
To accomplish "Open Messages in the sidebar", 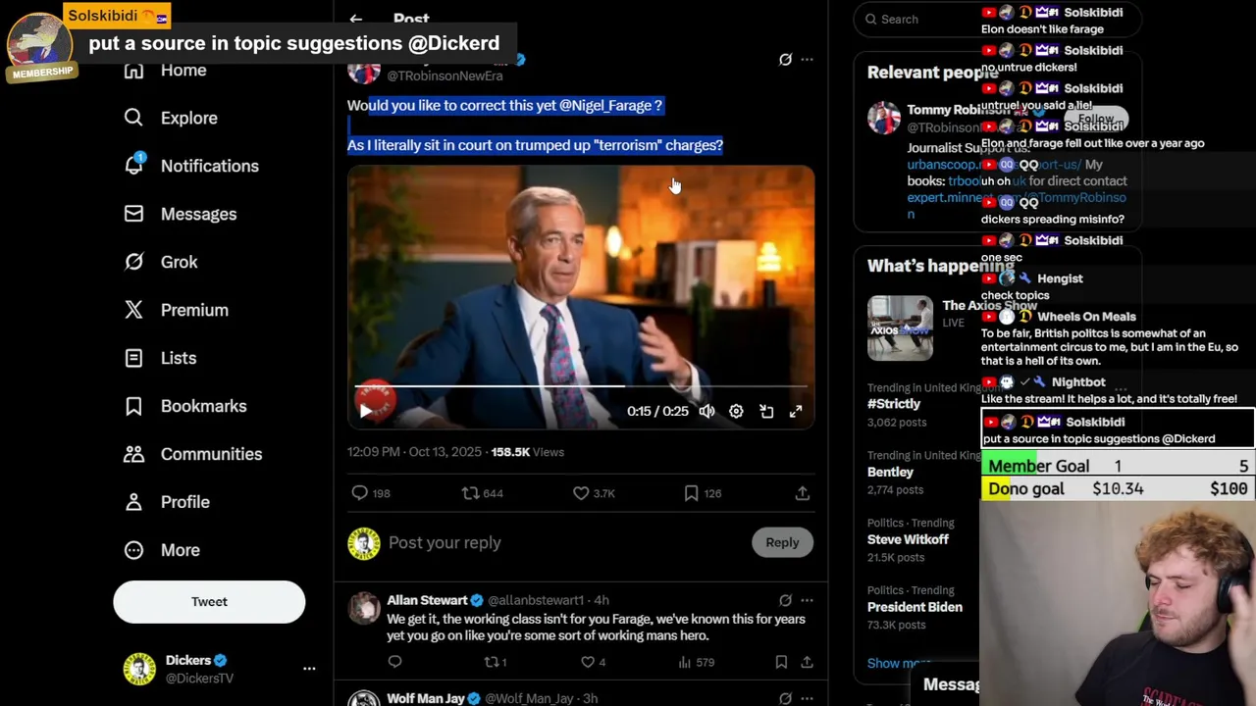I will click(x=181, y=214).
